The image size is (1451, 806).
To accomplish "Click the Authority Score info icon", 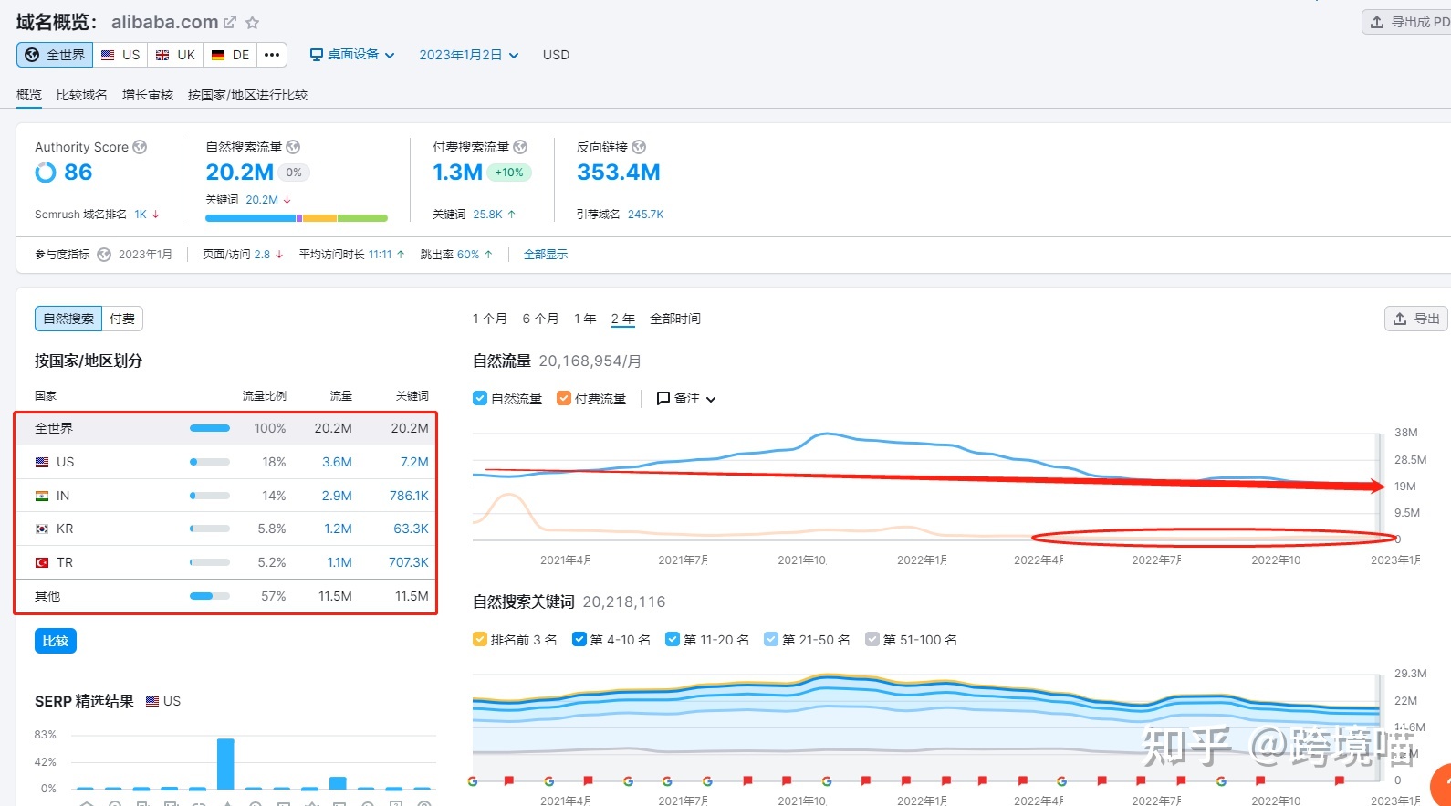I will [140, 147].
